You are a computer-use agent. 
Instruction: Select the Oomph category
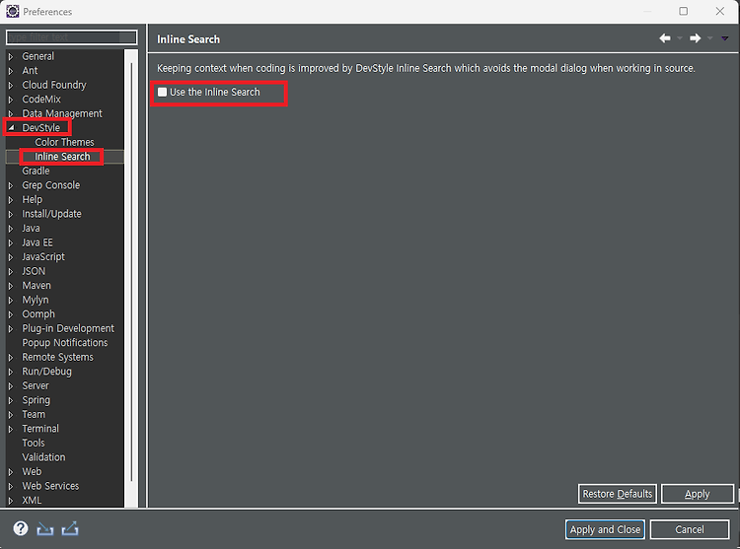38,313
